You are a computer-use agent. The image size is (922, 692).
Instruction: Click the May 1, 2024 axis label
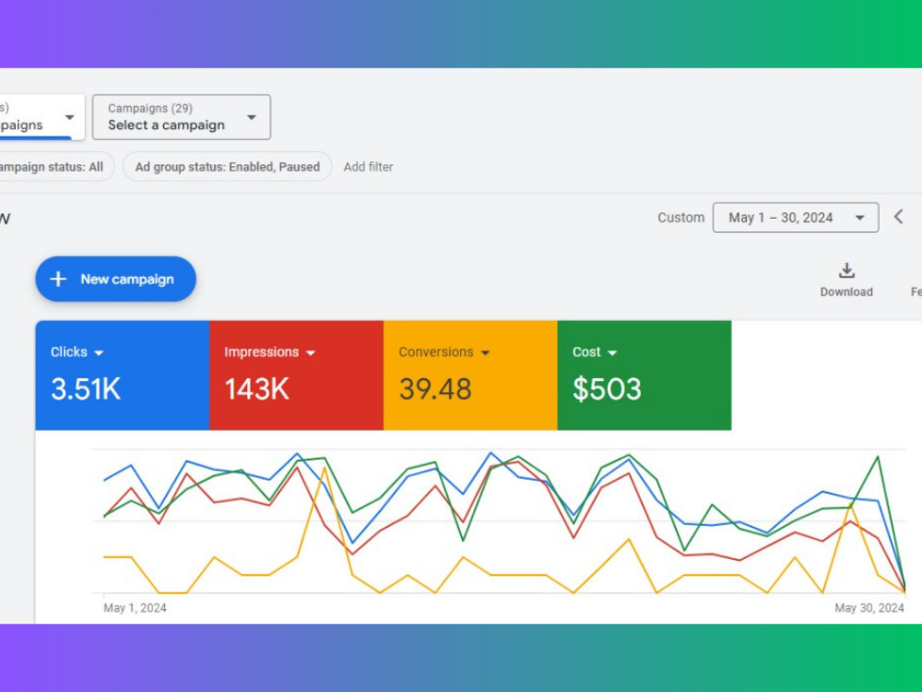click(135, 608)
